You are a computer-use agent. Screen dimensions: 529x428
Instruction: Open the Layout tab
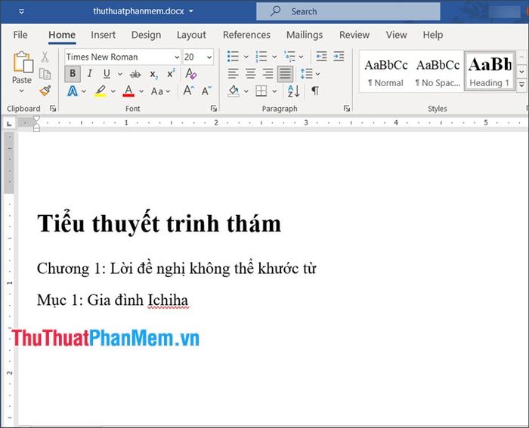click(x=191, y=35)
